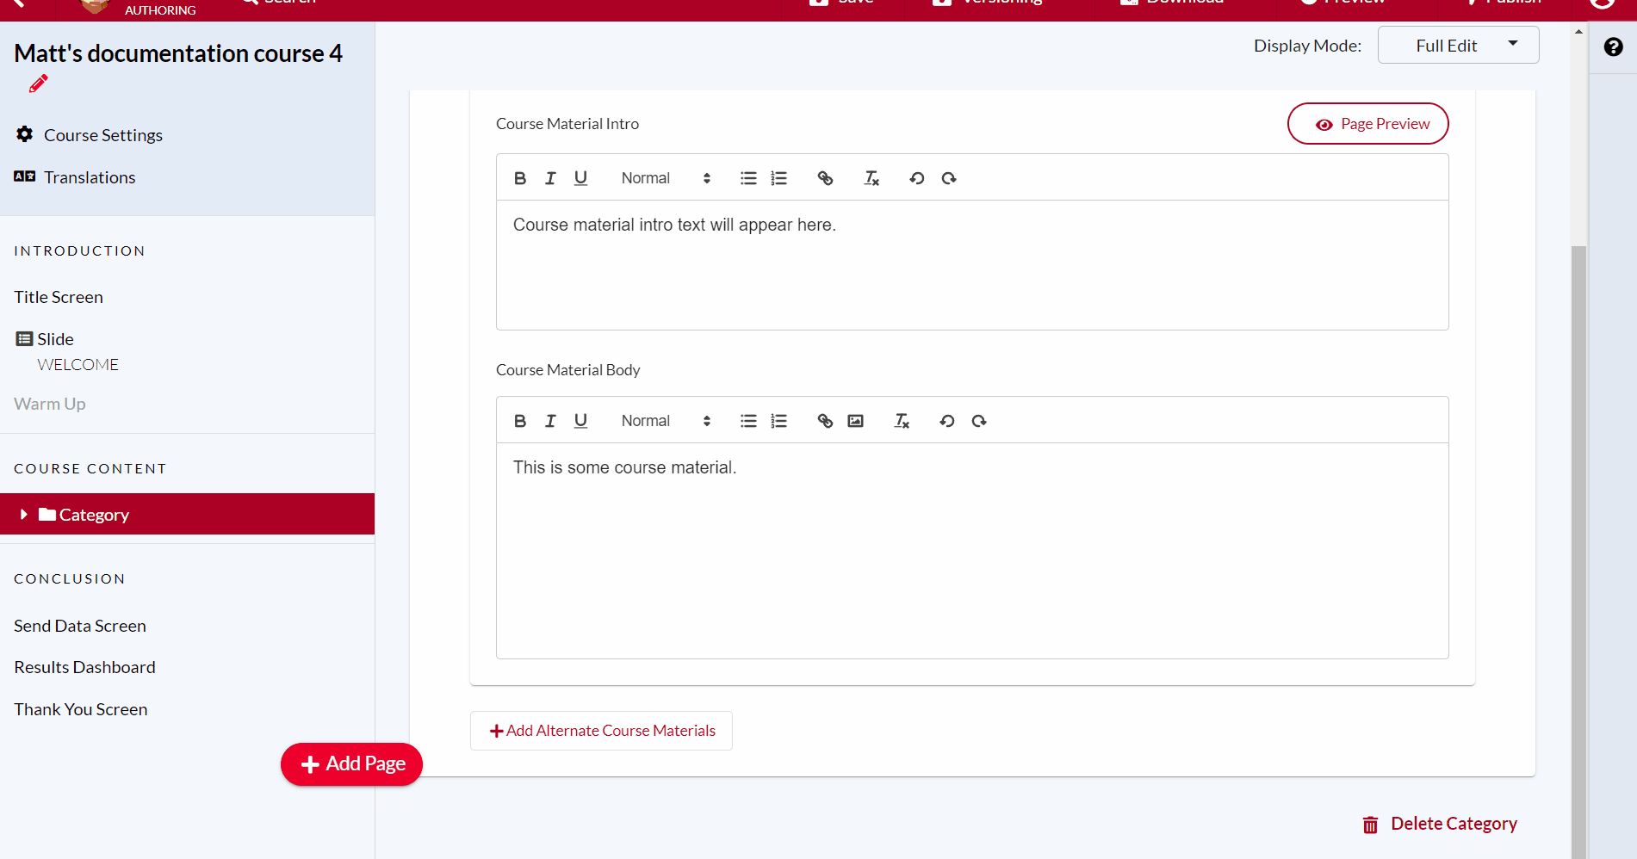
Task: Expand the Category tree item
Action: click(x=23, y=514)
